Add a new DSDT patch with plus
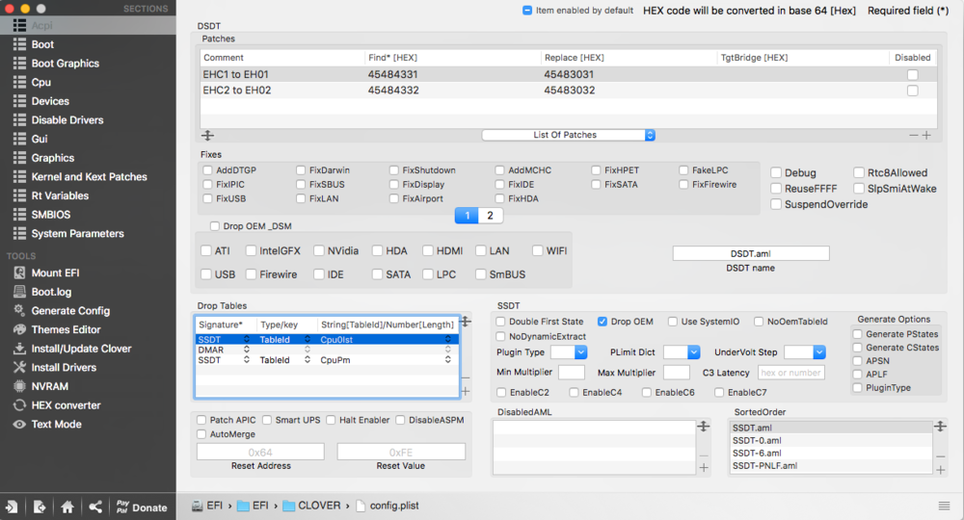The height and width of the screenshot is (520, 964). (x=926, y=135)
